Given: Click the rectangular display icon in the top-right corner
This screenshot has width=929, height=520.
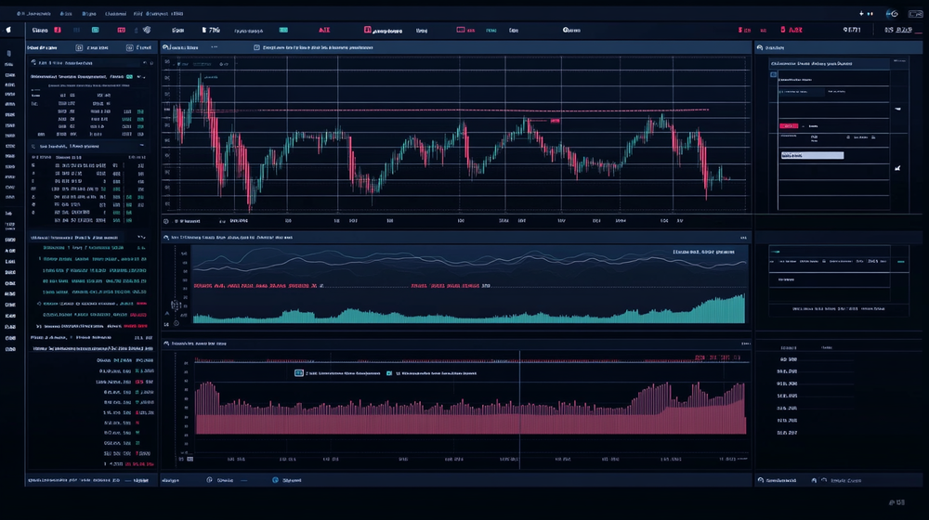Looking at the screenshot, I should (915, 14).
